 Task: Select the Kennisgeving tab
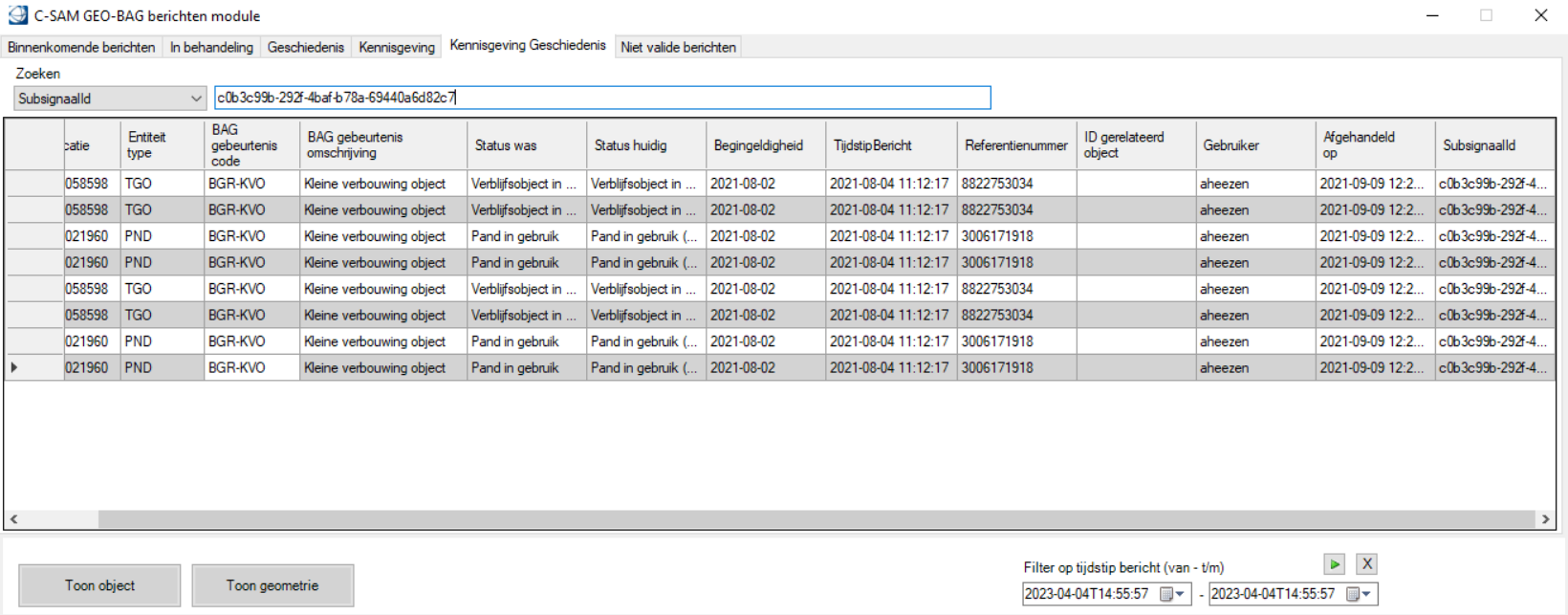tap(397, 47)
